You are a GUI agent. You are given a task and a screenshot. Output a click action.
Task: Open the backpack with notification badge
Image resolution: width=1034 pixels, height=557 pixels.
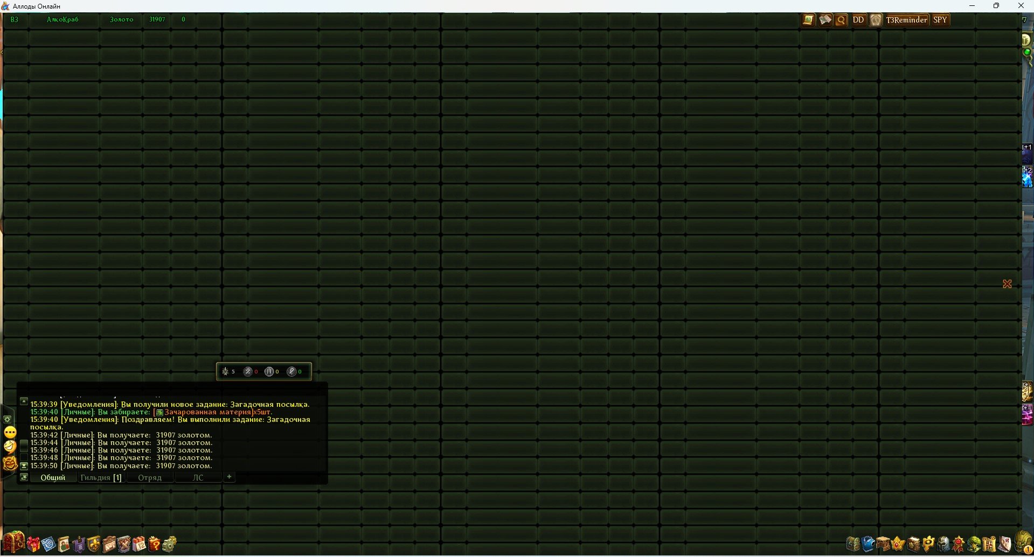1022,542
